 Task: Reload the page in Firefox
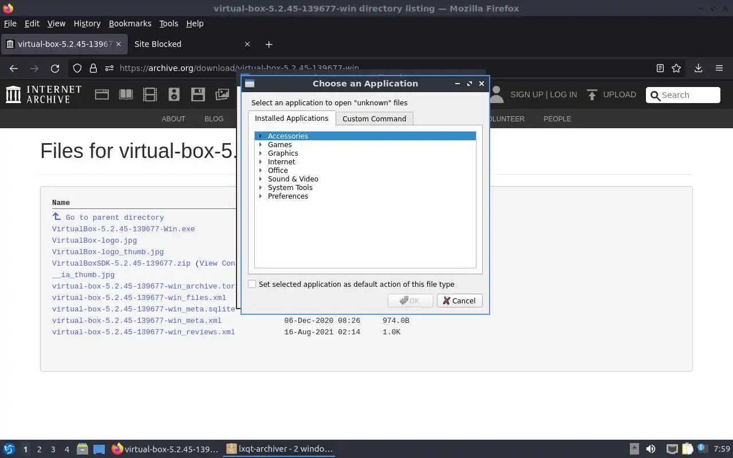click(55, 68)
